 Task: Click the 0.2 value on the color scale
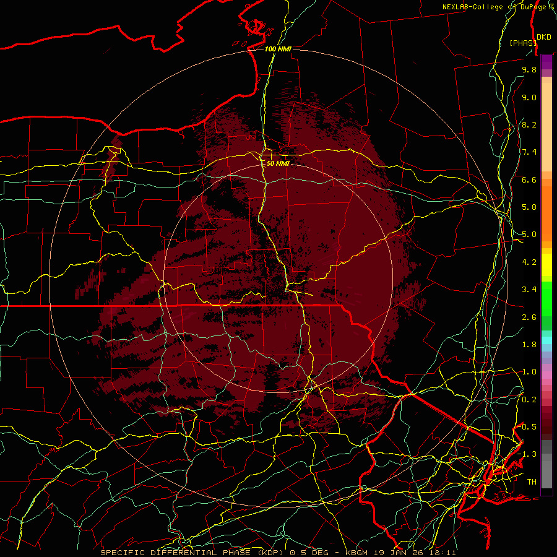click(x=529, y=399)
